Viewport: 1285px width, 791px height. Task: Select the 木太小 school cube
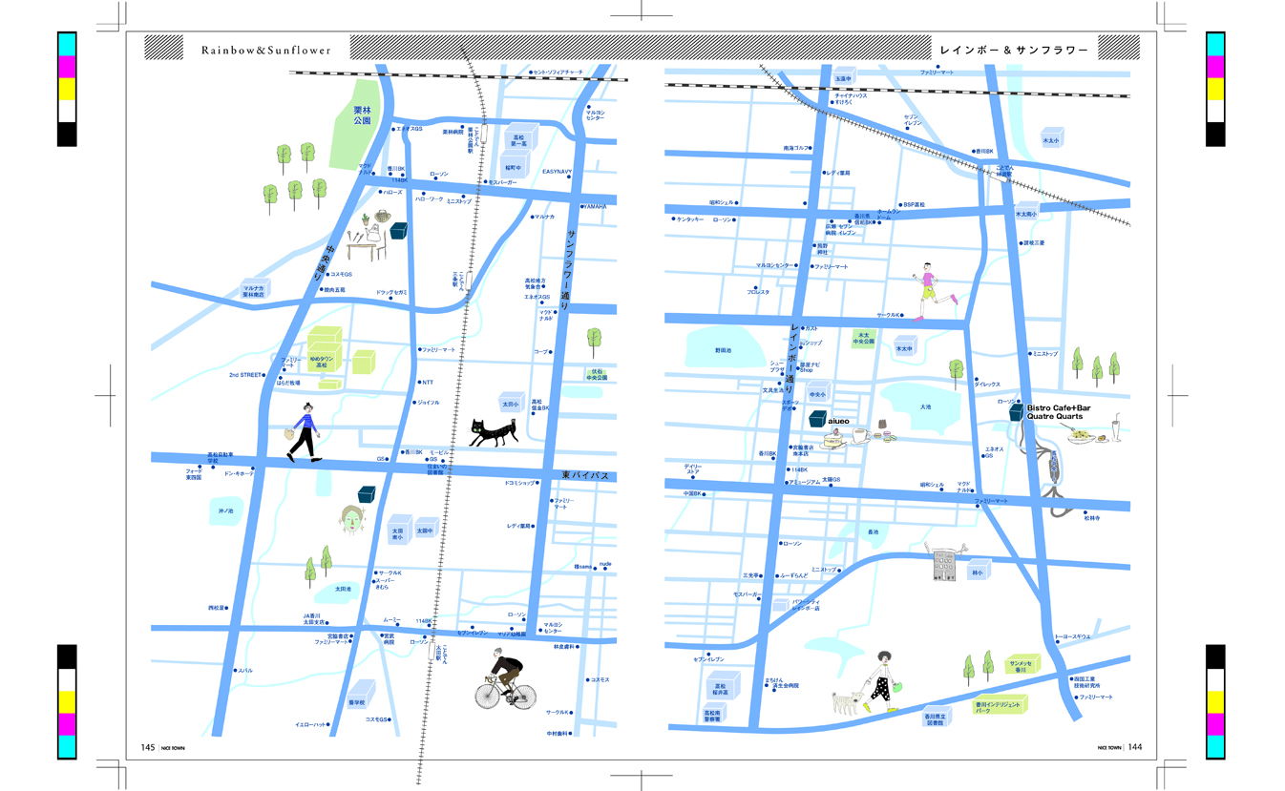tap(1052, 137)
